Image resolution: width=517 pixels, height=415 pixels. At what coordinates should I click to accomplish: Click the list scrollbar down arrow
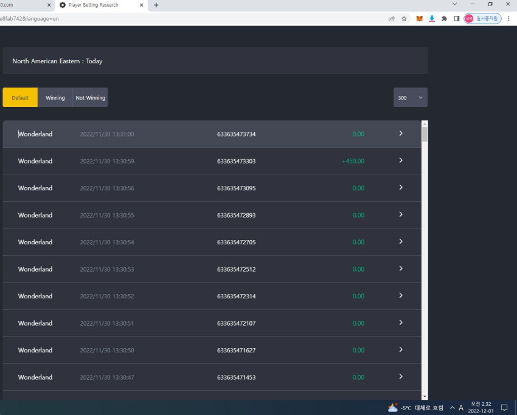click(425, 397)
